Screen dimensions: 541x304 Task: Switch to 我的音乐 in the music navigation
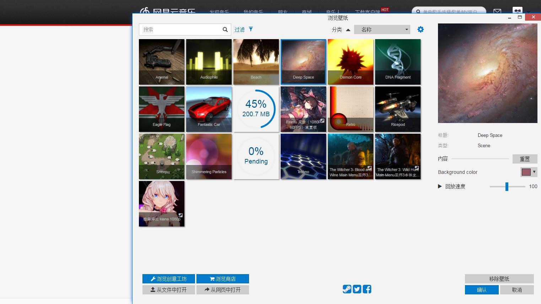tap(253, 11)
